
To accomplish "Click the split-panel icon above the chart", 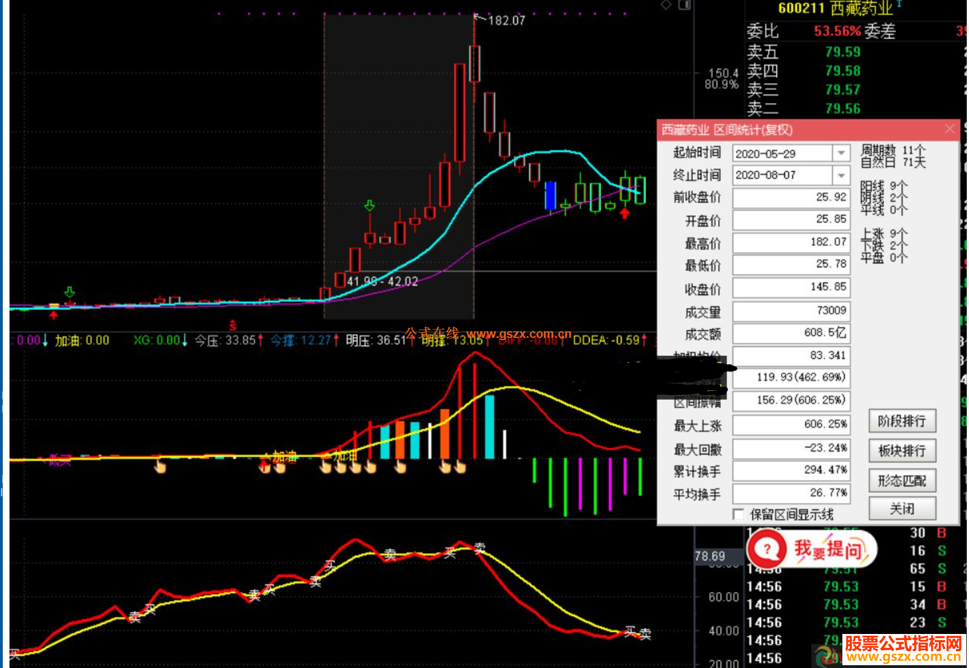I will pos(684,5).
